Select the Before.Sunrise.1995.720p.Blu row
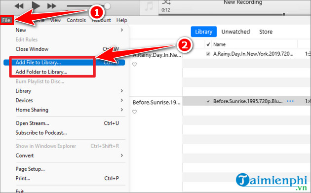Screen dimensions: 311x193 (246, 101)
